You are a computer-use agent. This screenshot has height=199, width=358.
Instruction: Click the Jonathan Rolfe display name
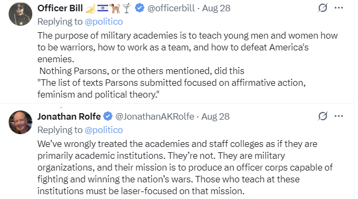69,116
